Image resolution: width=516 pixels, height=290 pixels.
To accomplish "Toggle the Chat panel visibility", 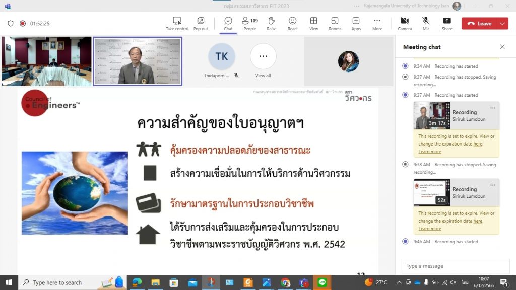I will coord(228,23).
